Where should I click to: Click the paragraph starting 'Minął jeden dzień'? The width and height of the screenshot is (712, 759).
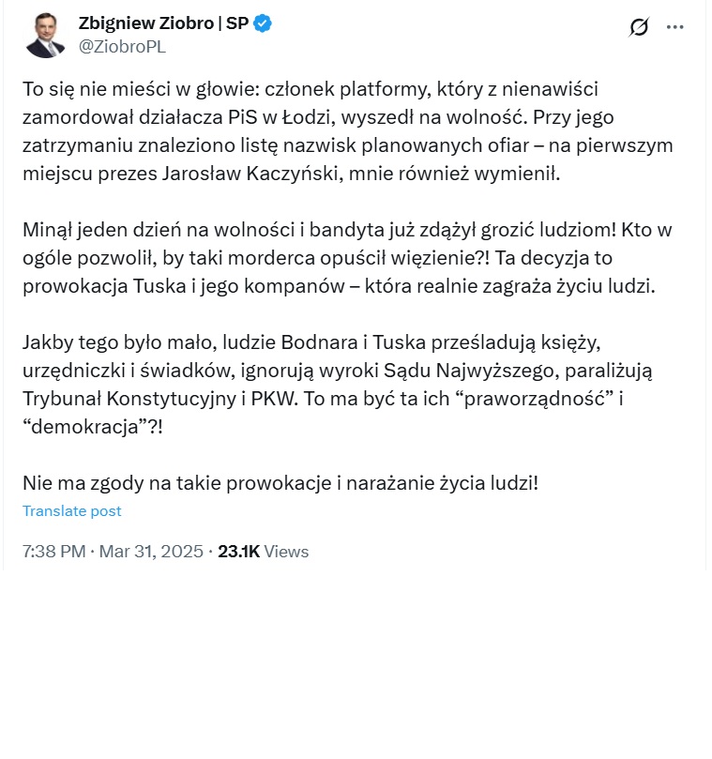coord(347,258)
